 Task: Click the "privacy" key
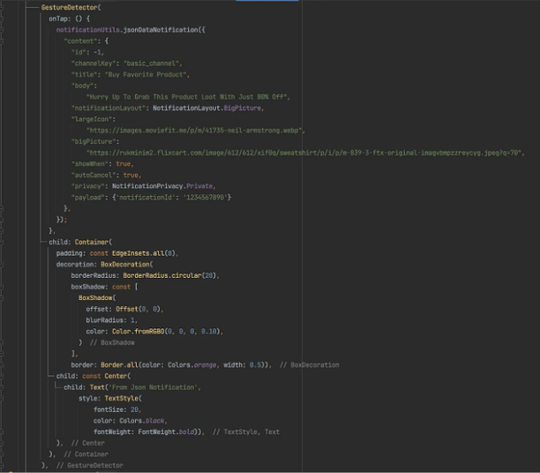[87, 186]
